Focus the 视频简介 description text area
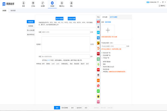This screenshot has height=111, width=167. 66,44
